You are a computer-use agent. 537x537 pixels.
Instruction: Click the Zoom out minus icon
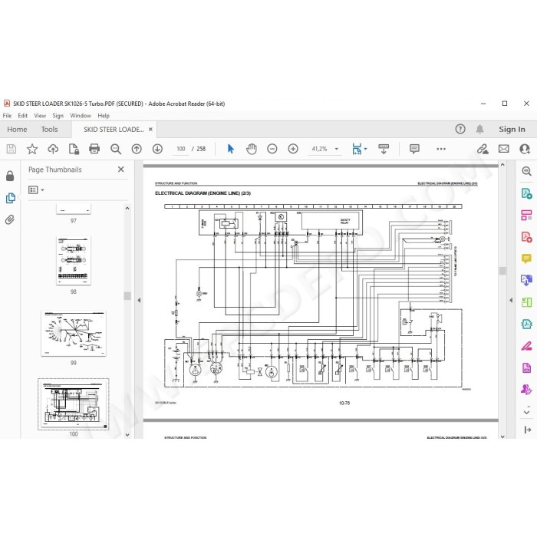click(272, 149)
